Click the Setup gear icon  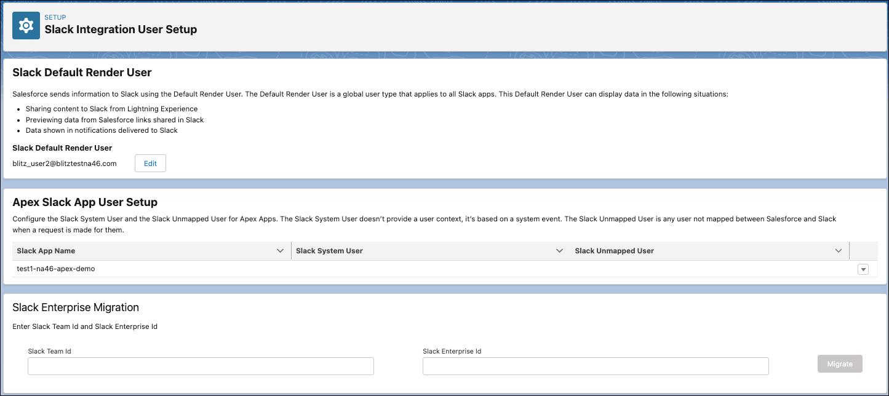click(26, 26)
